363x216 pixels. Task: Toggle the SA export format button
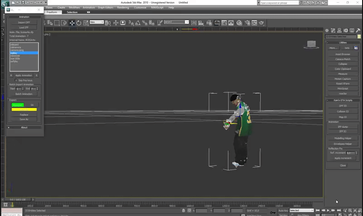[x=32, y=105]
